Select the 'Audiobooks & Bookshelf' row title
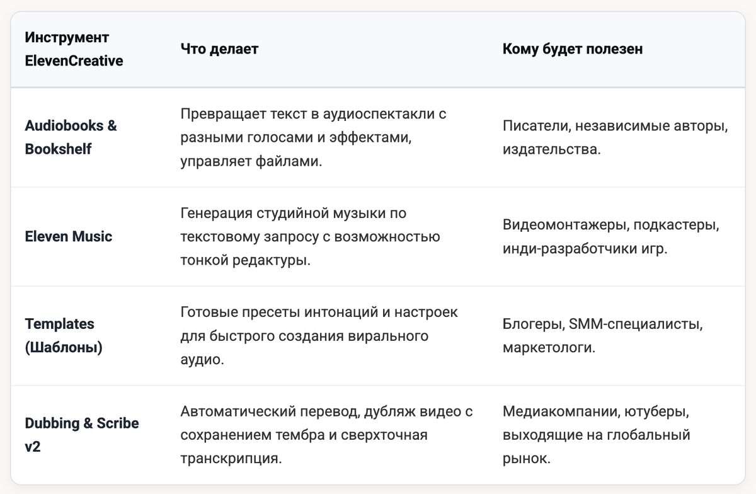 tap(71, 137)
